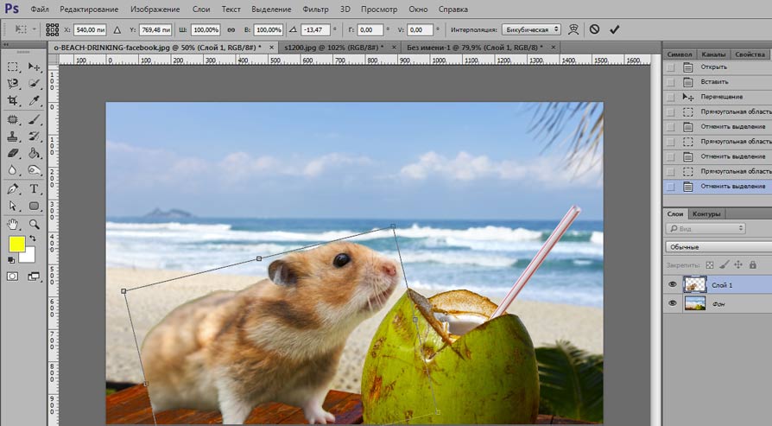Expand the toolbox with the double arrows
Image resolution: width=772 pixels, height=426 pixels.
pyautogui.click(x=6, y=44)
